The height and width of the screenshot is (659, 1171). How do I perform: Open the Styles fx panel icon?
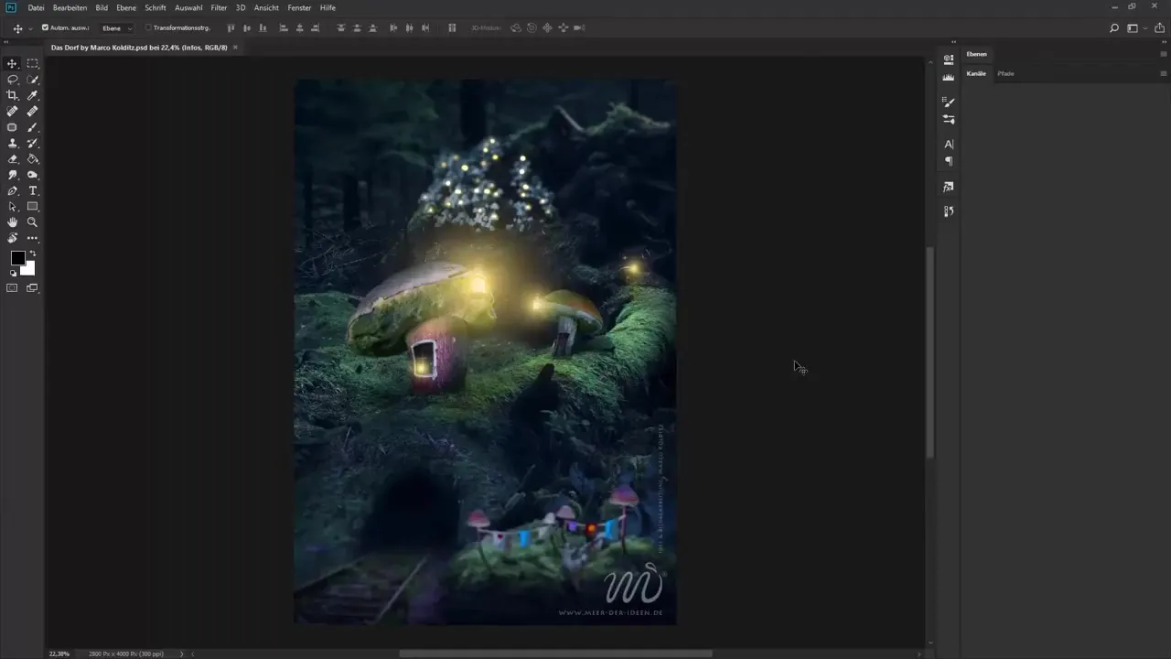tap(949, 187)
